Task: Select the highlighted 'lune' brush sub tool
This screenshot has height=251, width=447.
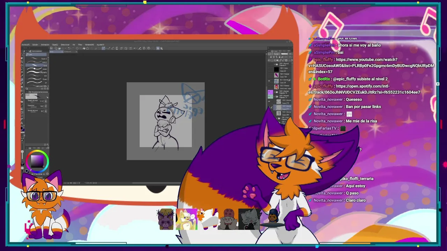Action: click(37, 65)
